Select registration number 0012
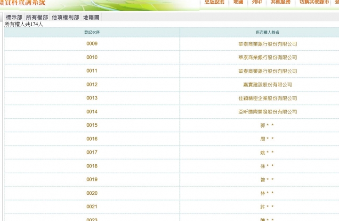 click(92, 84)
